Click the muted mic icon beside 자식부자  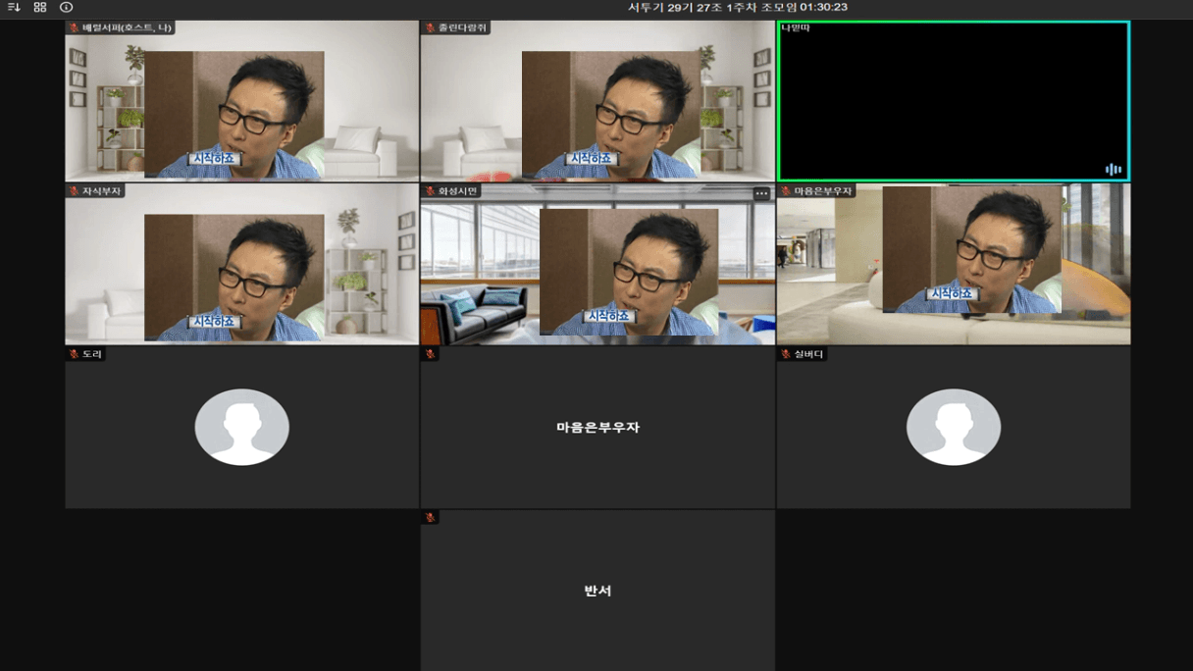click(74, 191)
